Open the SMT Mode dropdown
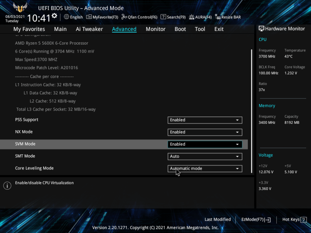Screen dimensions: 311x233 point(205,156)
